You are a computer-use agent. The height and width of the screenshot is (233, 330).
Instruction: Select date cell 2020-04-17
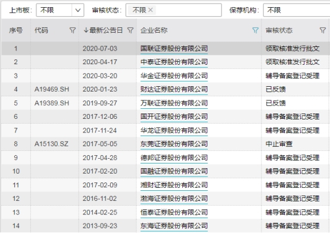[x=99, y=62]
